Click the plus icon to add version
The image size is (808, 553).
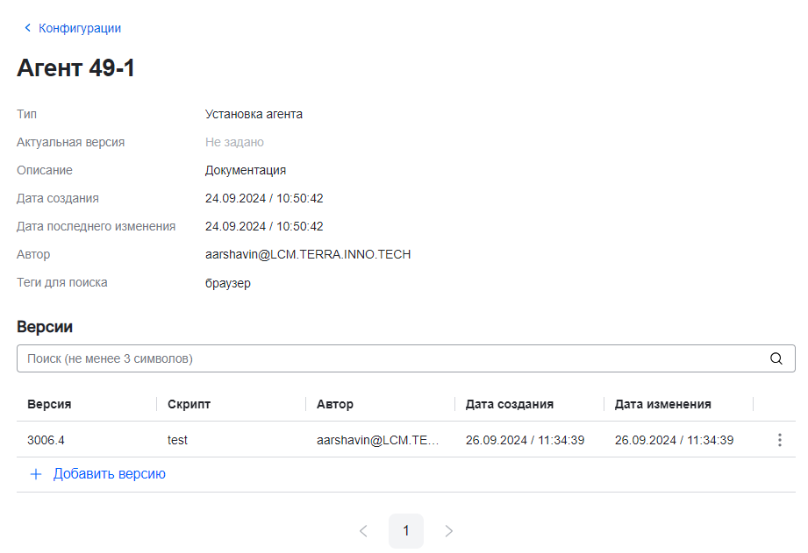coord(36,474)
